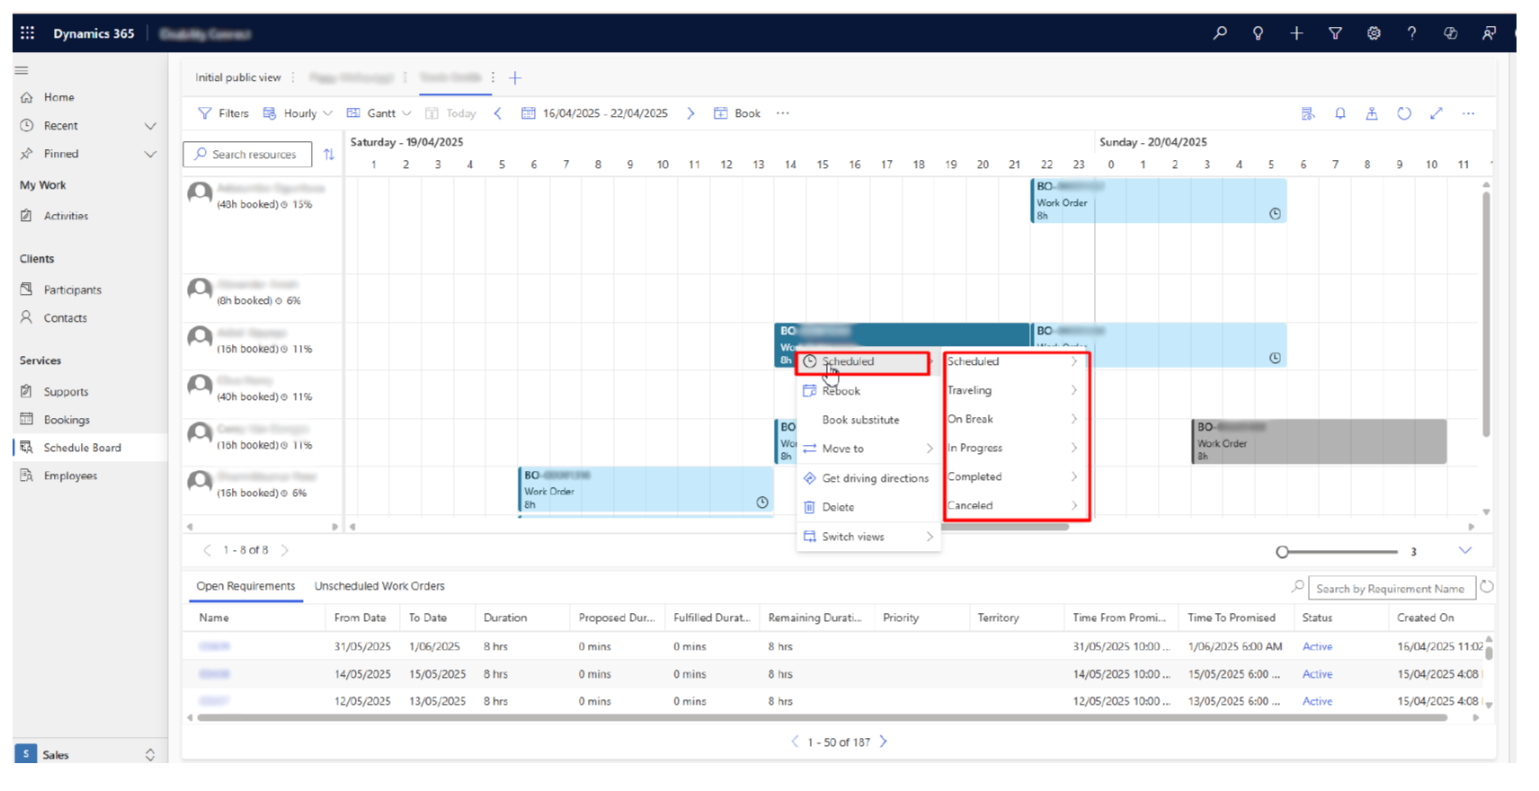Click the sort resources arrows icon
This screenshot has height=791, width=1539.
coord(329,155)
